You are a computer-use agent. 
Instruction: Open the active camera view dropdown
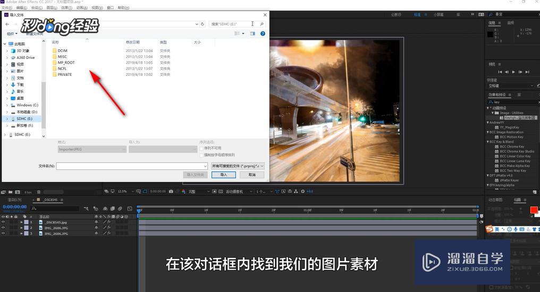click(x=239, y=191)
